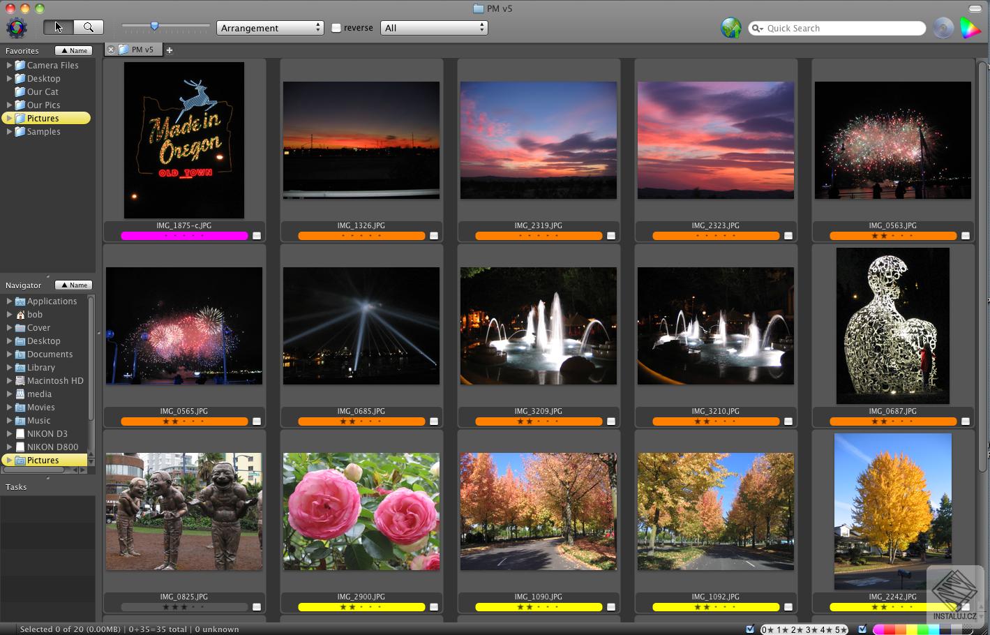Close the PM v5 tab
The width and height of the screenshot is (990, 635).
(111, 50)
